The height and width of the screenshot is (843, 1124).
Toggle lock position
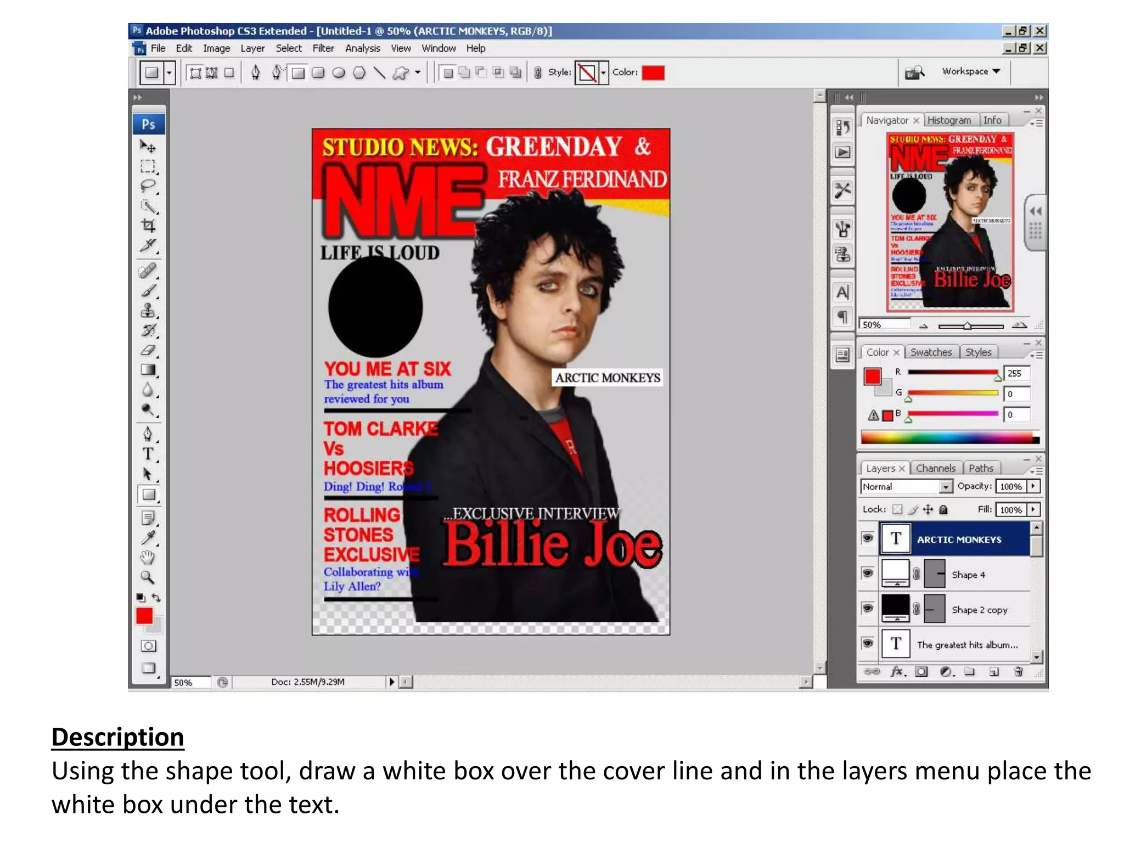point(928,509)
